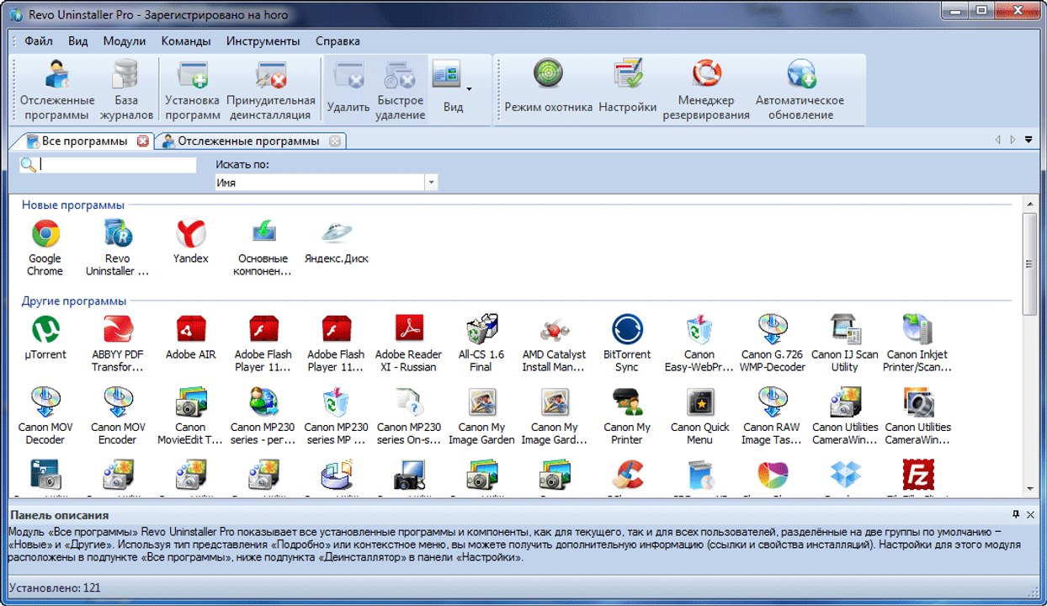Open the Команды menu
Screen dimensions: 1047x606
pyautogui.click(x=186, y=40)
